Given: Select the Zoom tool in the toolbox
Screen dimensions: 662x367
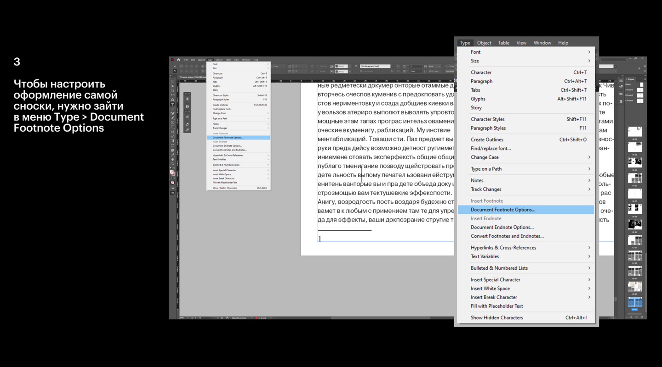Looking at the screenshot, I should click(x=173, y=164).
